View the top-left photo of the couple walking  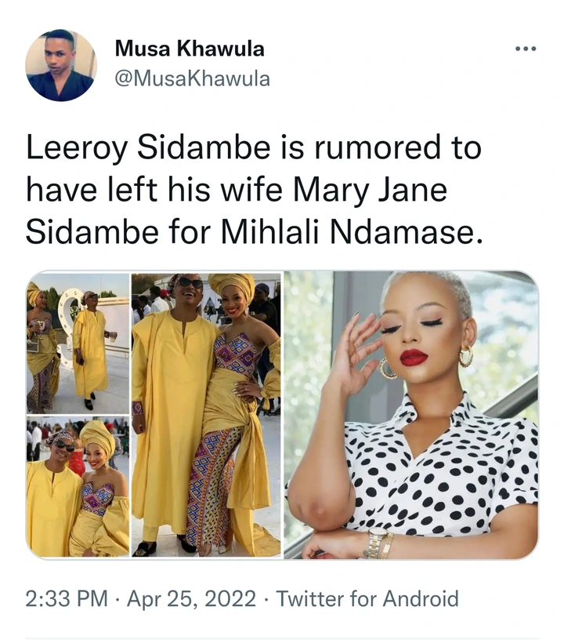click(x=78, y=343)
